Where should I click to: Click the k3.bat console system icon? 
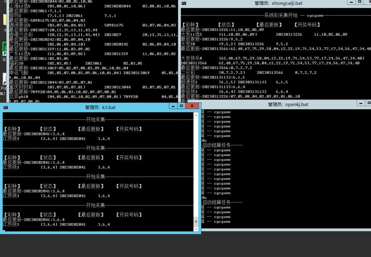[x=5, y=108]
